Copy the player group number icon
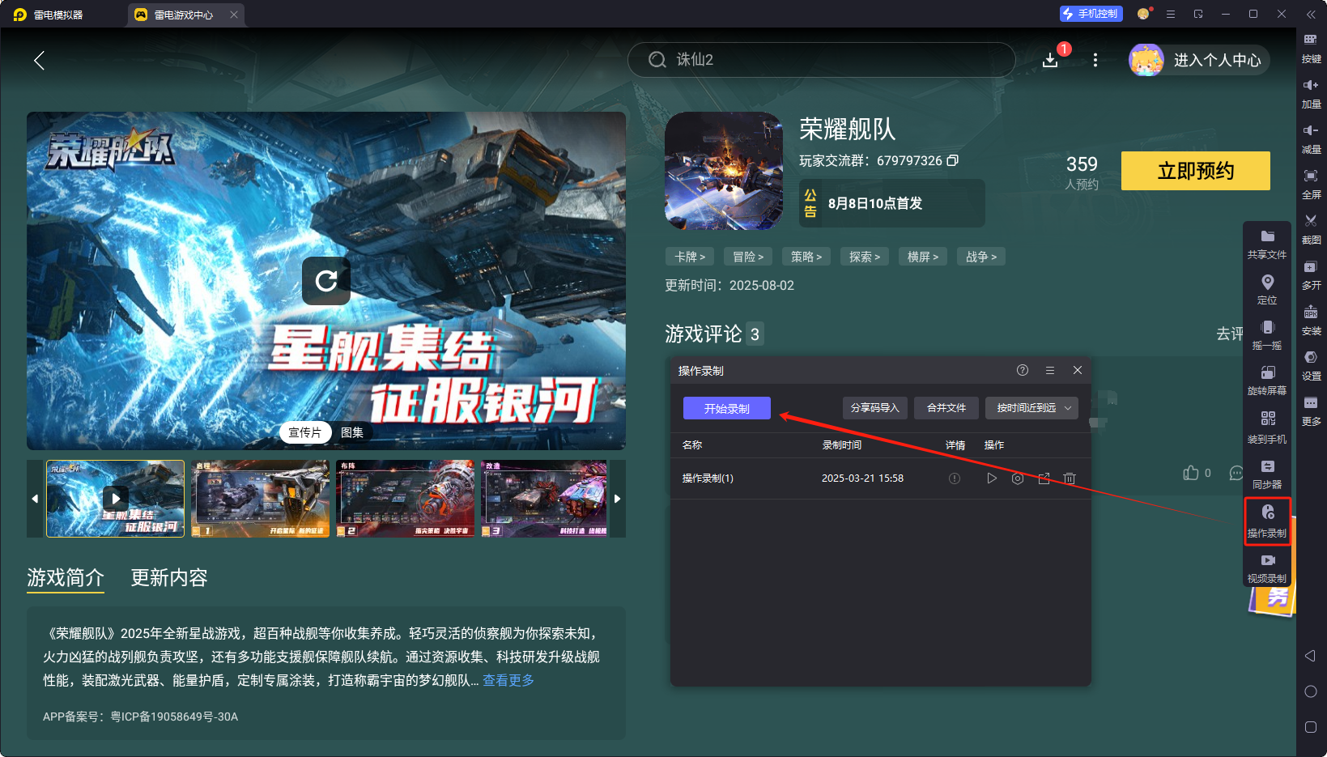 (x=953, y=160)
